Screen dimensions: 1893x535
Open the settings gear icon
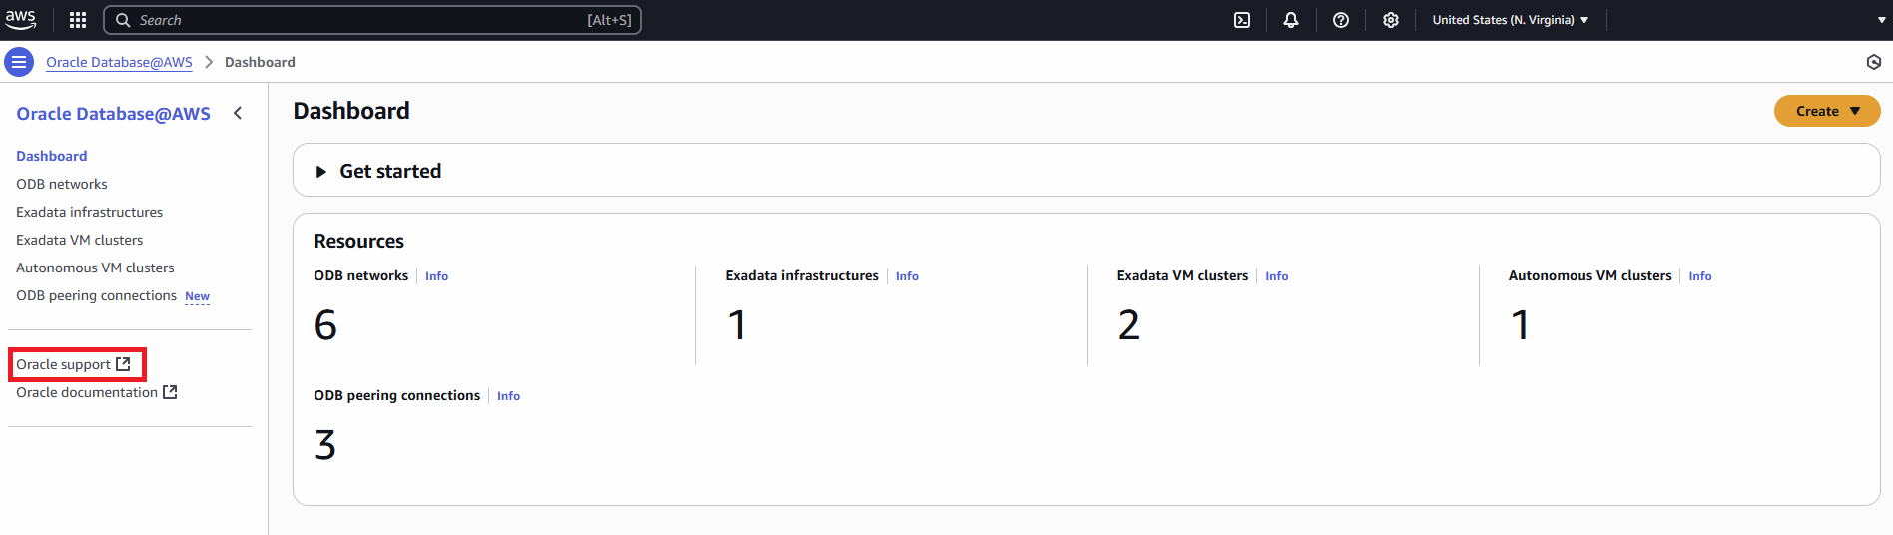coord(1391,20)
